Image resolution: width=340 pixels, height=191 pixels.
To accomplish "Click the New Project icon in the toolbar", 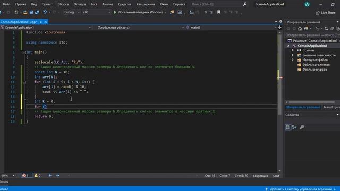I will (x=16, y=12).
